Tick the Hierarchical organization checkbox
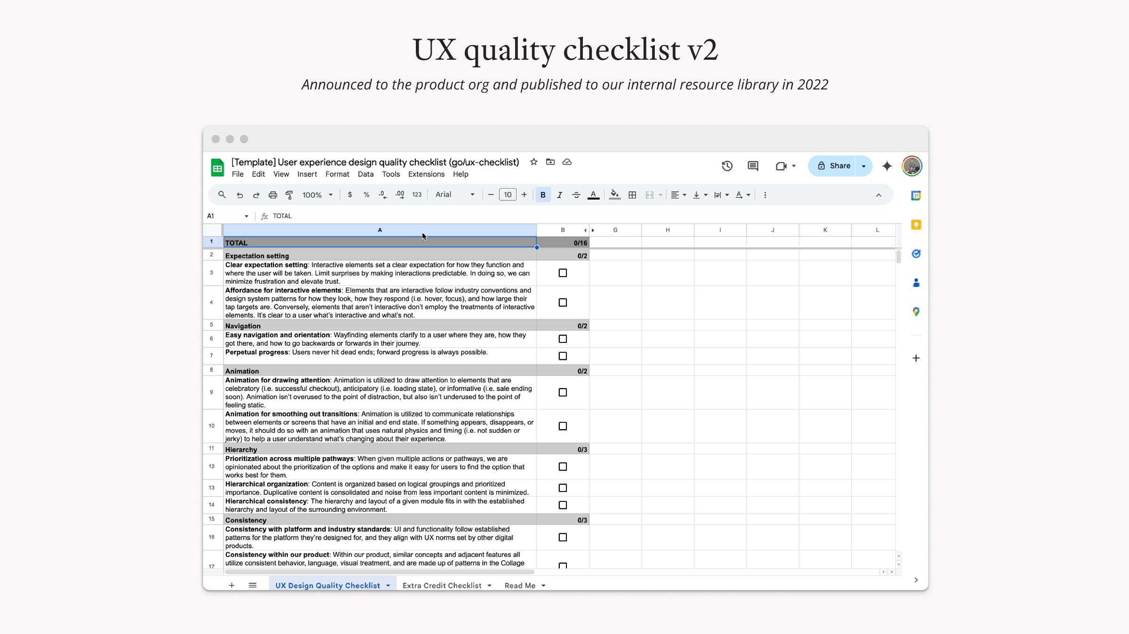Screen dimensions: 1129x634 coord(563,488)
